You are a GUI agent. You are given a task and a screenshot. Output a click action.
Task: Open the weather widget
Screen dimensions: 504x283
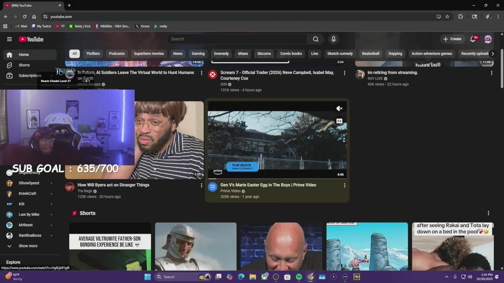[x=14, y=277]
